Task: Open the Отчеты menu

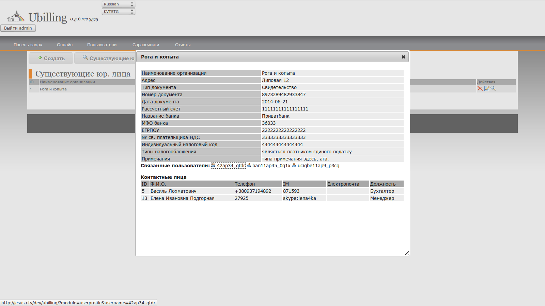Action: click(x=183, y=45)
